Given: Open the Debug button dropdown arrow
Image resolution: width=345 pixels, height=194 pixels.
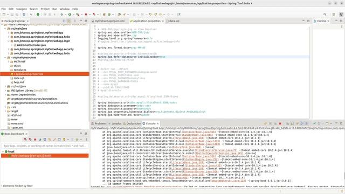Looking at the screenshot, I should (x=65, y=15).
